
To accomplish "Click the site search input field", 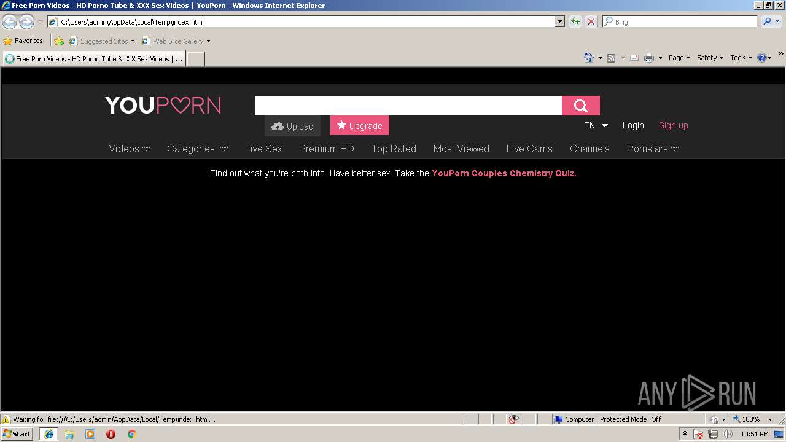I will [x=408, y=106].
